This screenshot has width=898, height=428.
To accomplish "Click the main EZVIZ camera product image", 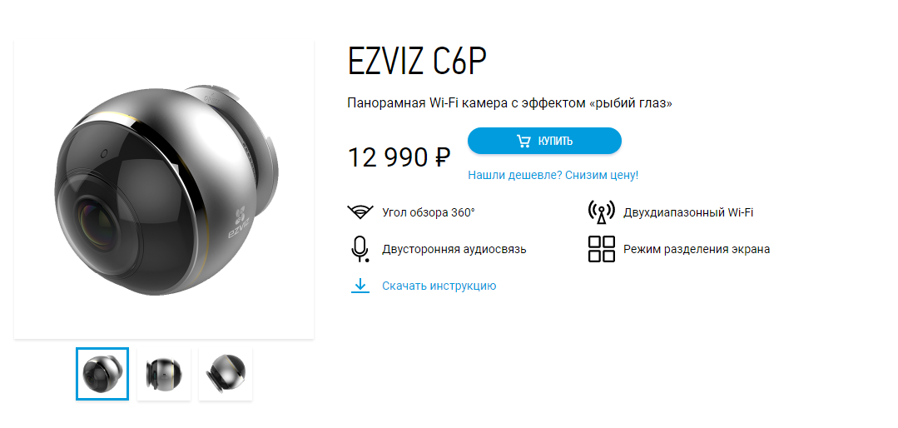I will pos(164,189).
